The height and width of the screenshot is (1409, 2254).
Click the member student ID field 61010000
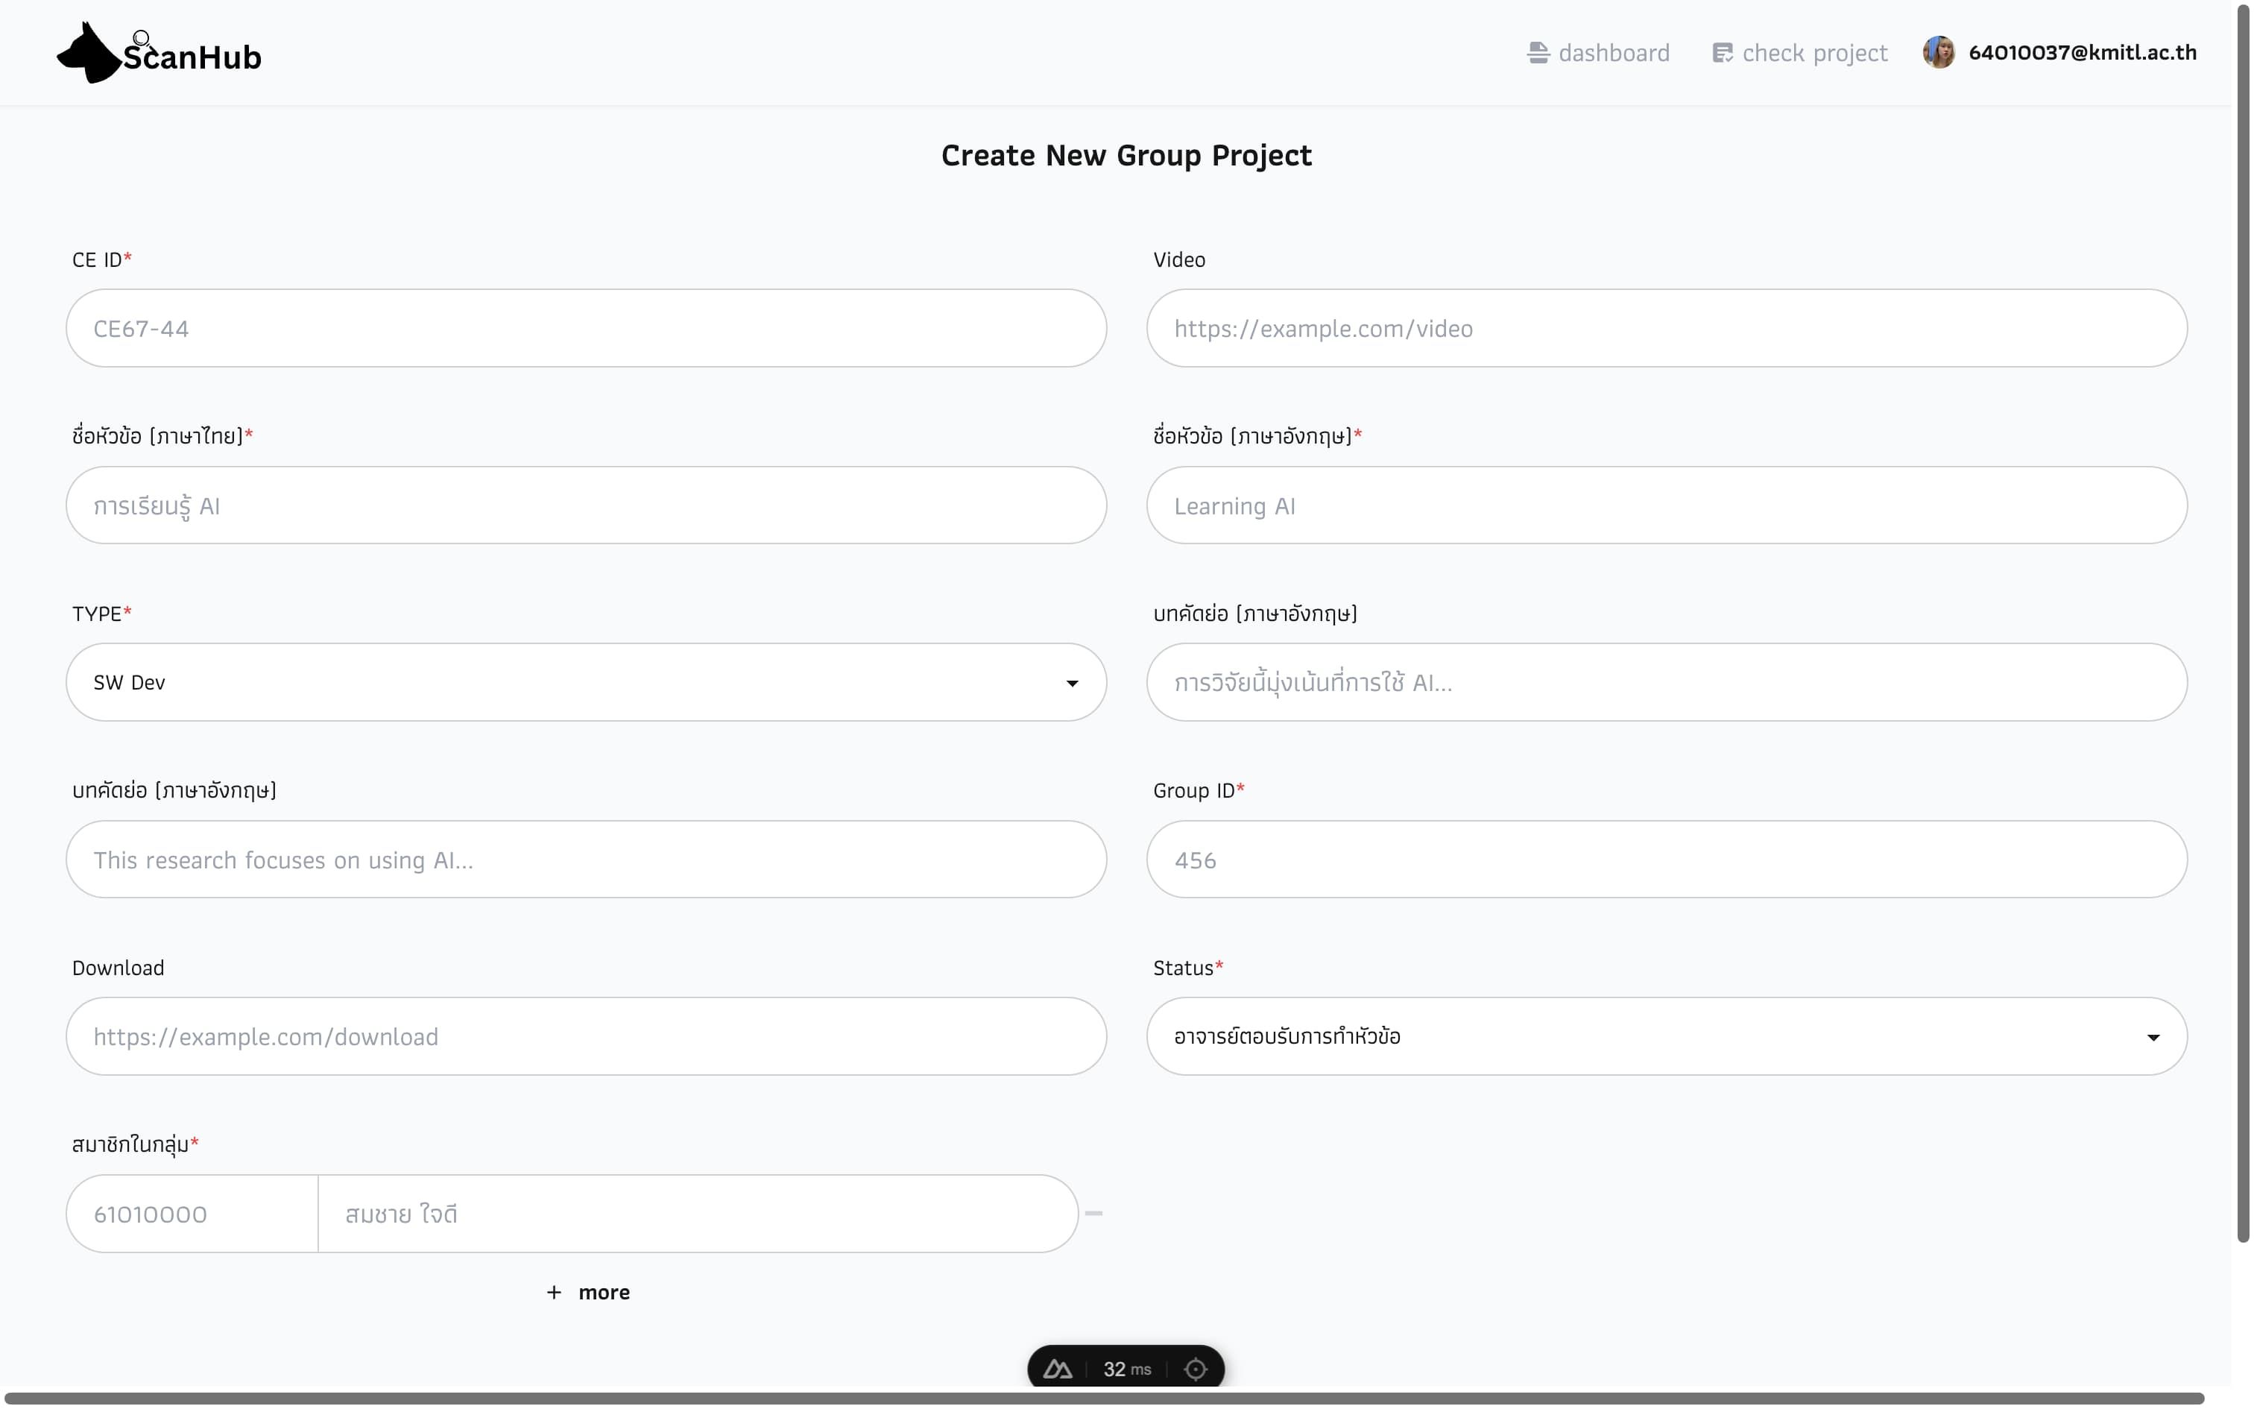pos(193,1214)
